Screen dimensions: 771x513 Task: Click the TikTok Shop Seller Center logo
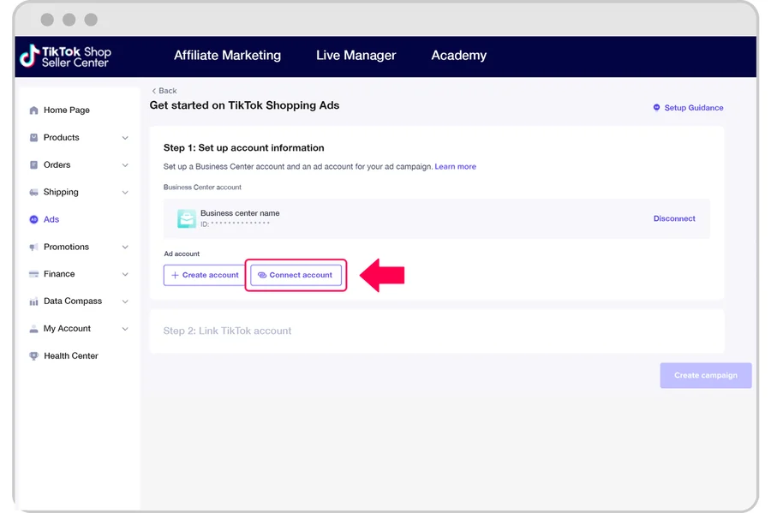64,57
